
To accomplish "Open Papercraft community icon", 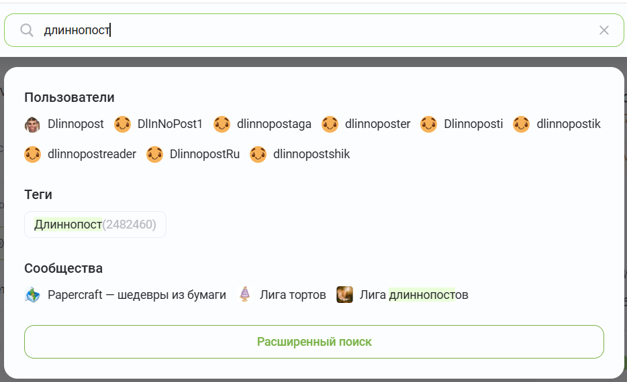I will coord(32,295).
